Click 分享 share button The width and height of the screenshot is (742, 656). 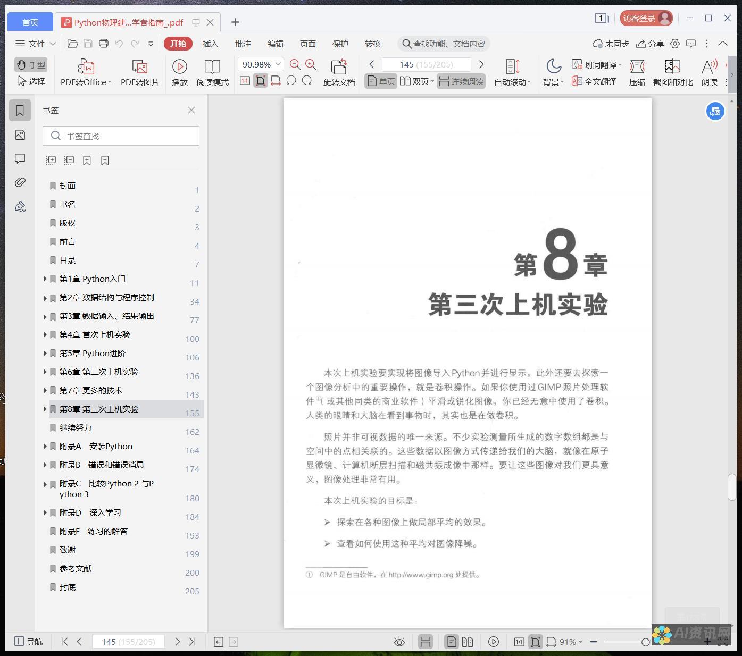tap(651, 44)
